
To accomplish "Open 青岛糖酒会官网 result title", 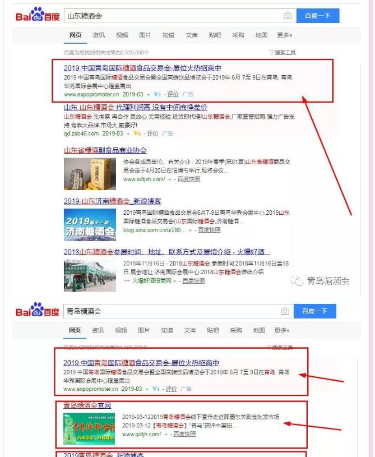I will pos(87,405).
